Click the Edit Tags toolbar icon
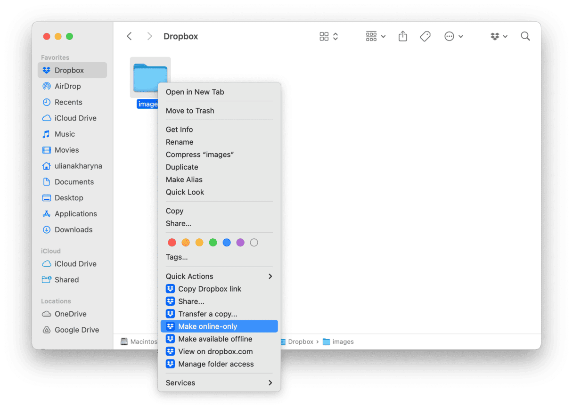 [425, 36]
